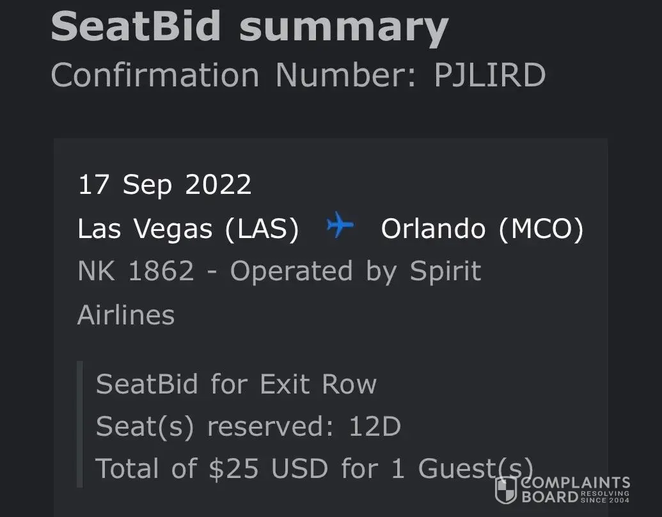Click the ComplaintsBoard shield logo

(505, 489)
